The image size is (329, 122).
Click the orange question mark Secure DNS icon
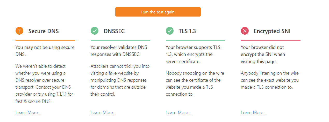point(19,31)
